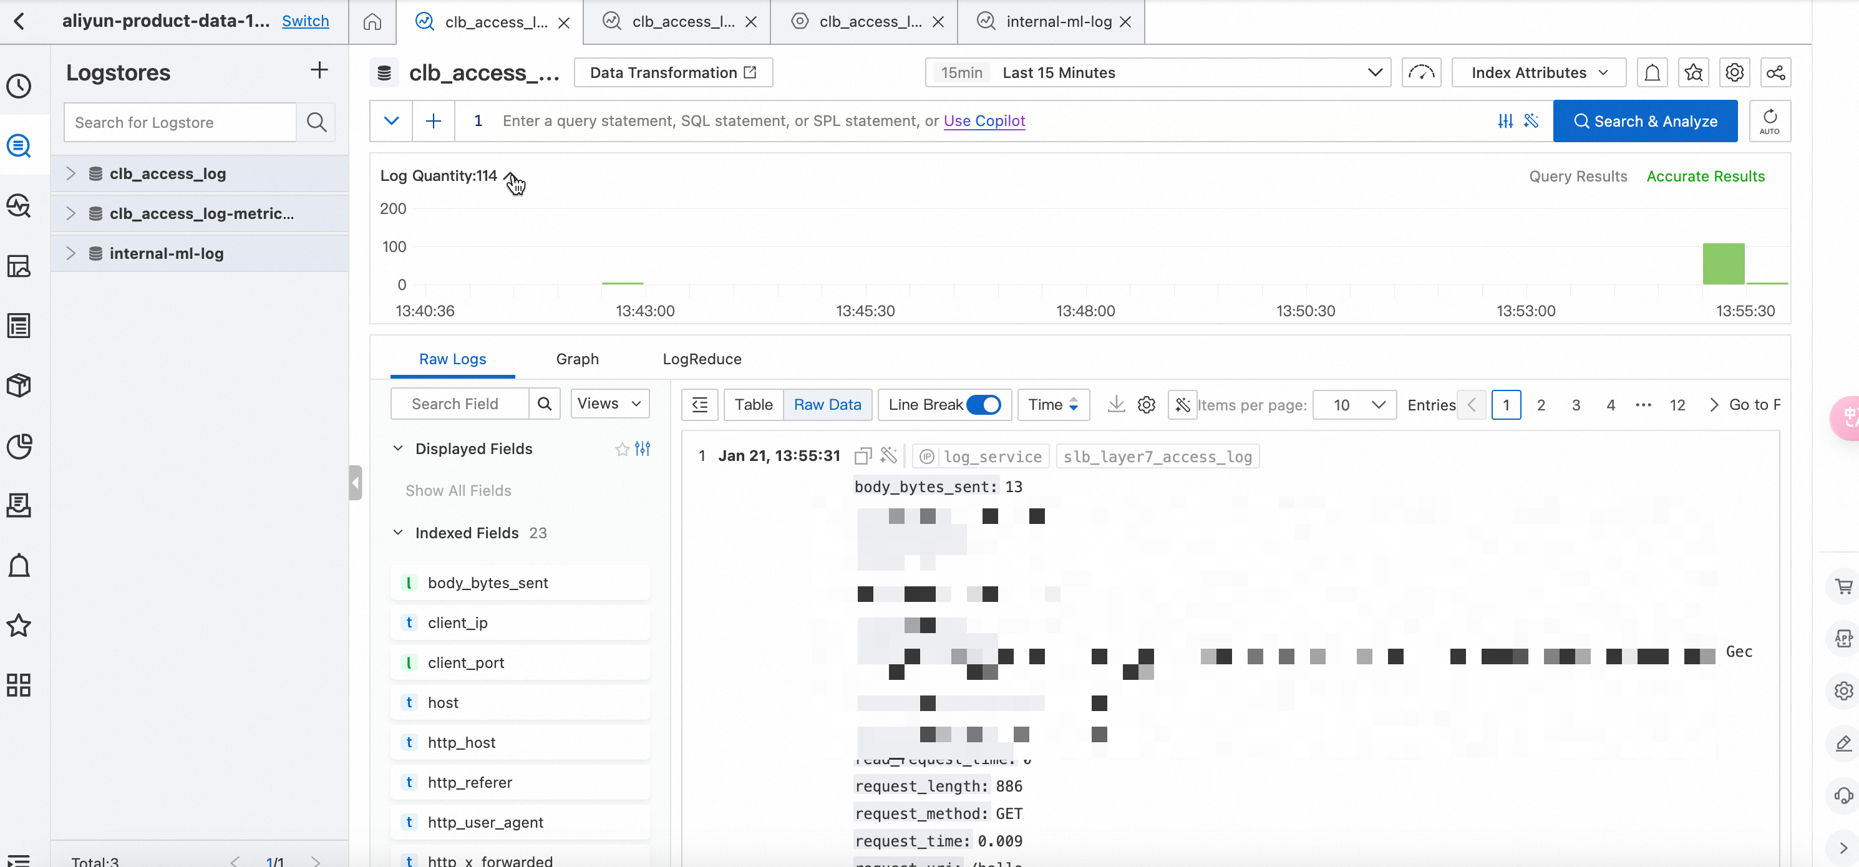
Task: Click the alert bell icon in toolbar
Action: [1652, 73]
